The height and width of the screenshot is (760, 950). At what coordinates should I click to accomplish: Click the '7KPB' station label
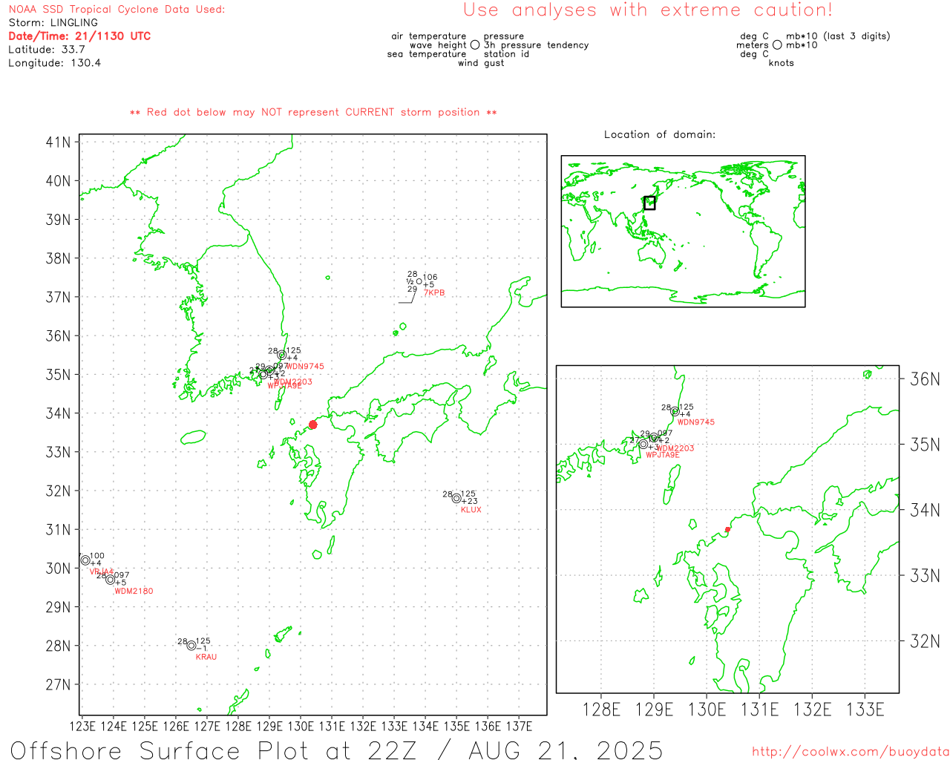434,293
